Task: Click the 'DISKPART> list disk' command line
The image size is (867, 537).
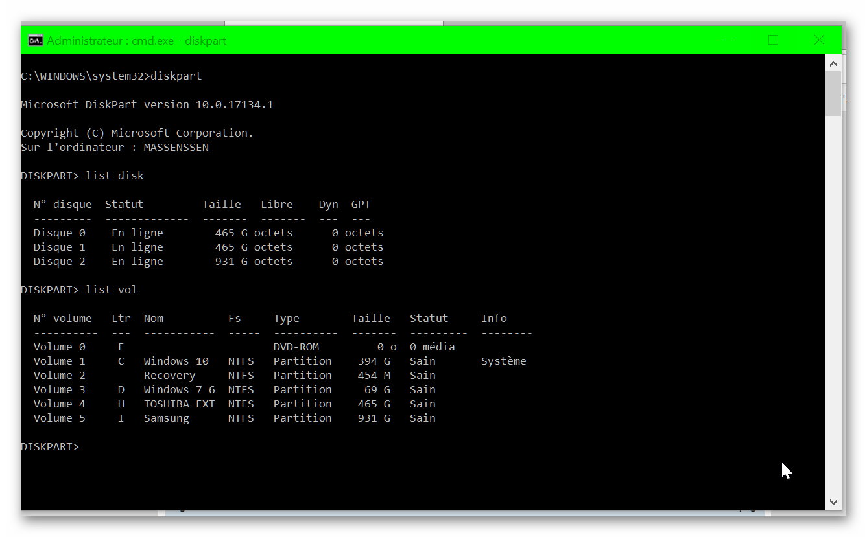Action: (82, 176)
